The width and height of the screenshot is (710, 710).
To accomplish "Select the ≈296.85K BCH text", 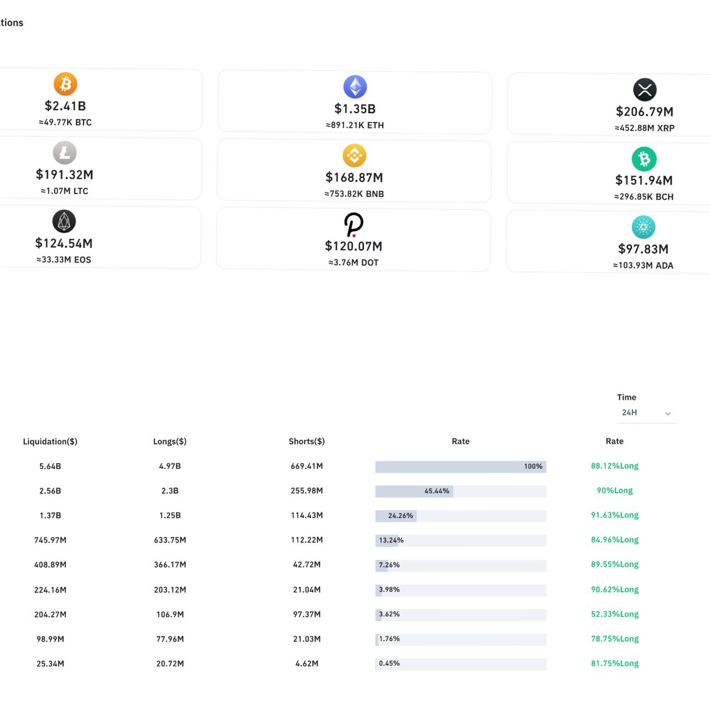I will coord(644,197).
